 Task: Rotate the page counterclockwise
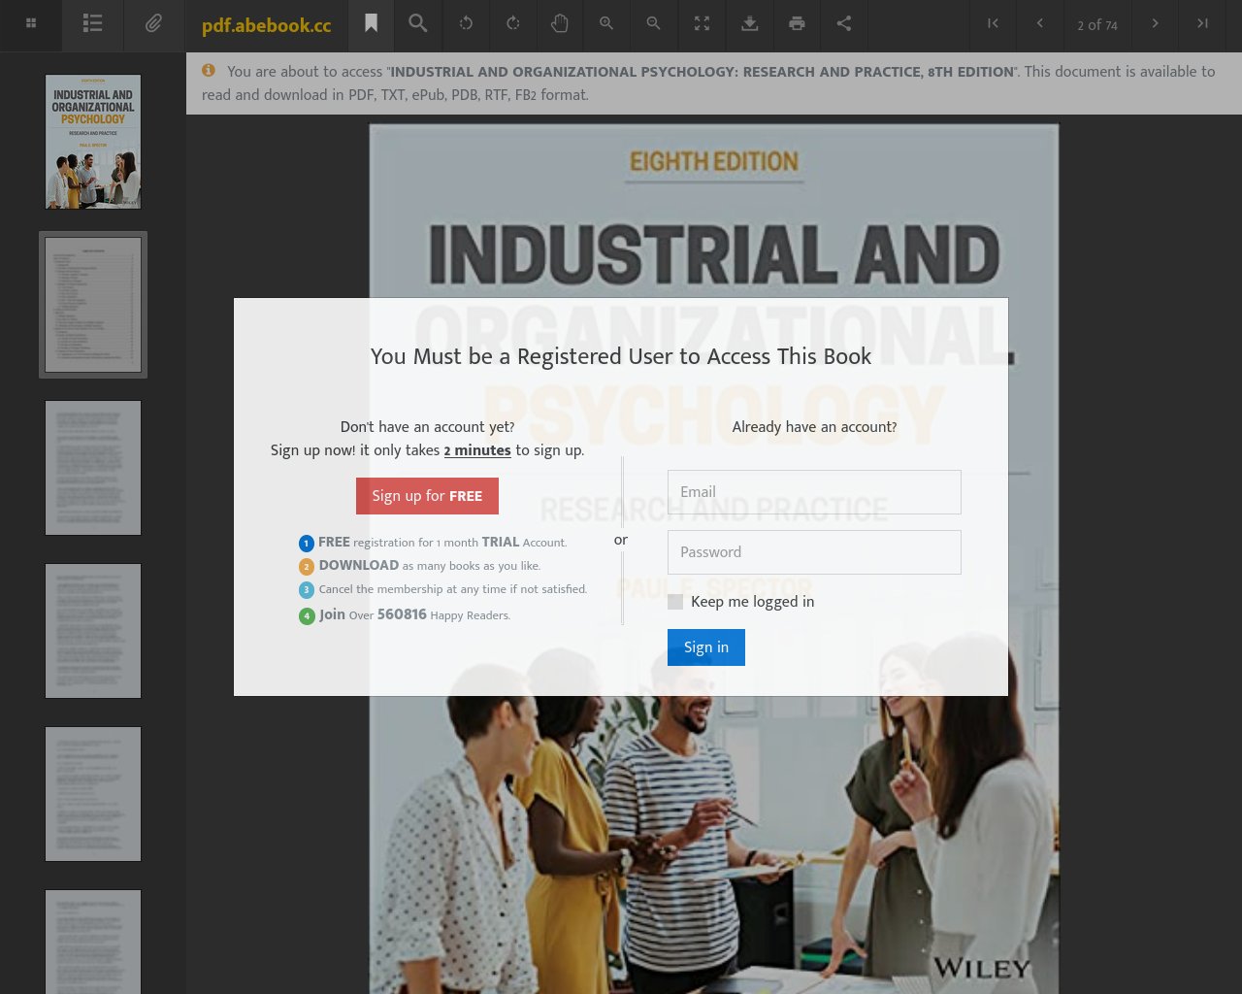point(466,23)
